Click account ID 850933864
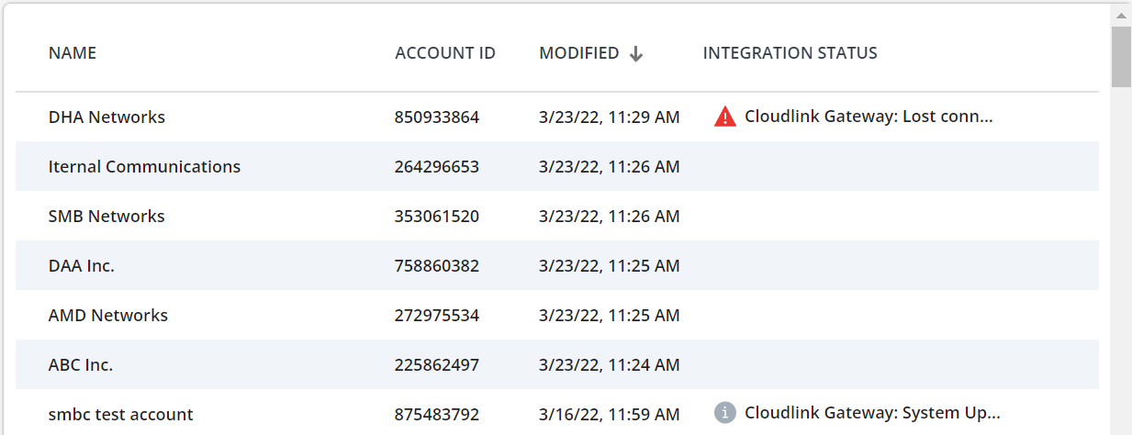Image resolution: width=1132 pixels, height=435 pixels. click(437, 117)
